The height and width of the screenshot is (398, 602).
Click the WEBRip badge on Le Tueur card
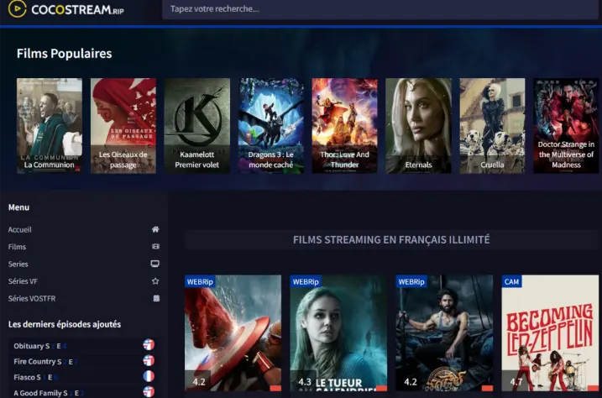306,282
